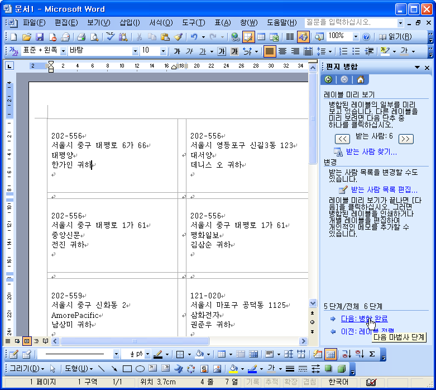Go back in the mail merge task pane
436x390 pixels.
[328, 79]
